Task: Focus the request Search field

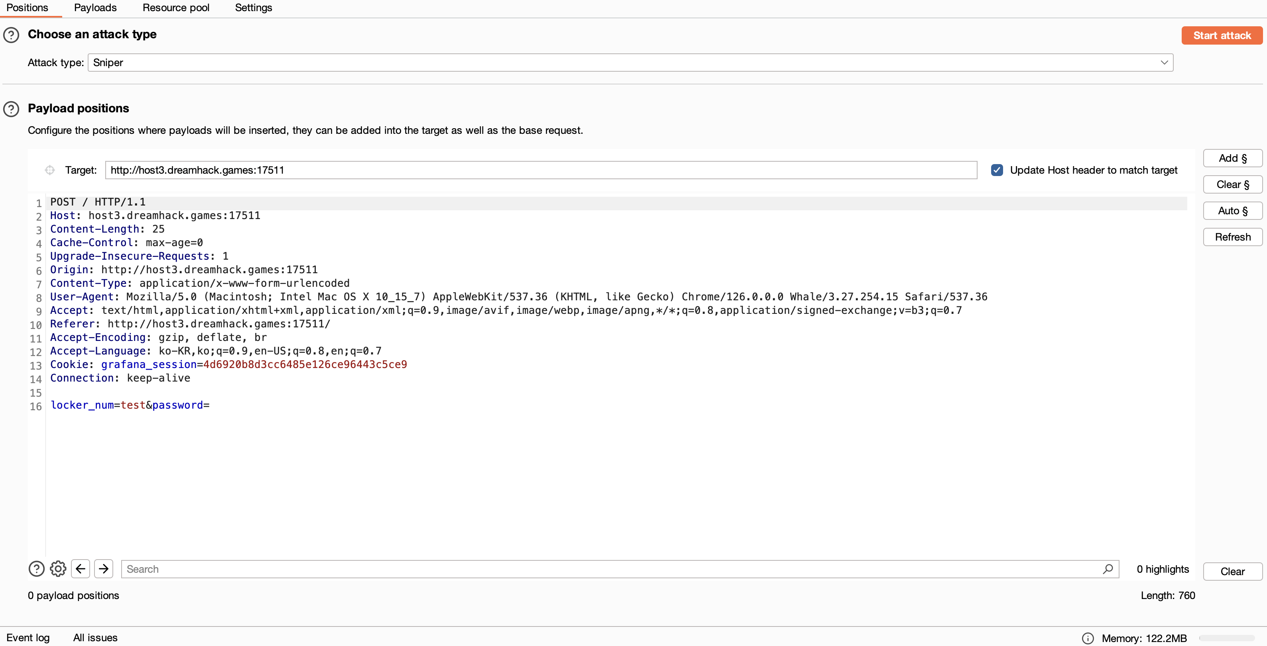Action: (620, 569)
